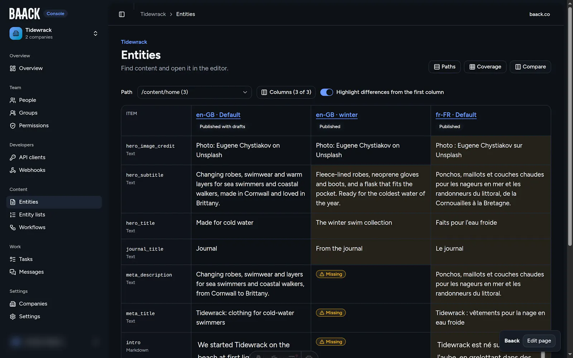
Task: Click the Workflows icon
Action: pyautogui.click(x=13, y=227)
